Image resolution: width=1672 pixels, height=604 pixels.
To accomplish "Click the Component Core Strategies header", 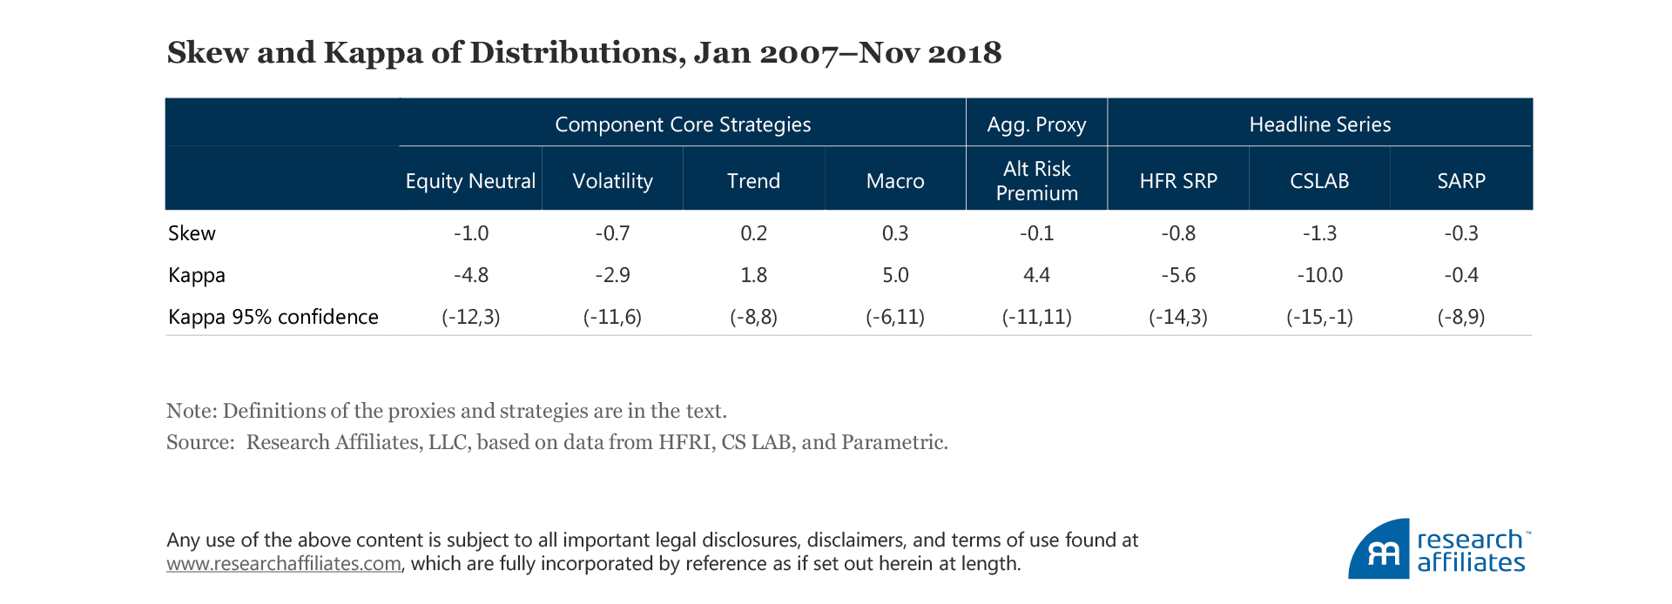I will point(683,124).
